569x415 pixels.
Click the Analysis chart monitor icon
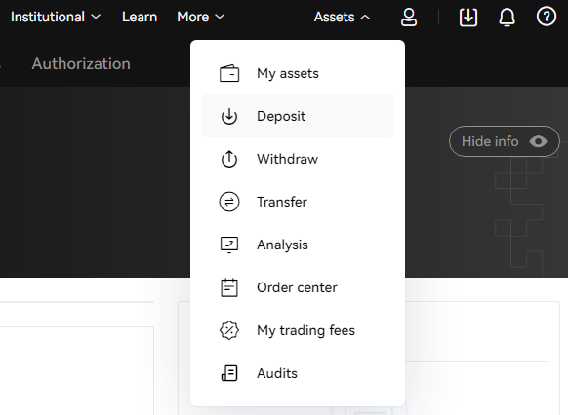pyautogui.click(x=229, y=245)
